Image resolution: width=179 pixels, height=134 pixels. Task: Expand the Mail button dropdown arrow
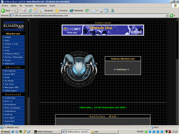[x=97, y=11]
